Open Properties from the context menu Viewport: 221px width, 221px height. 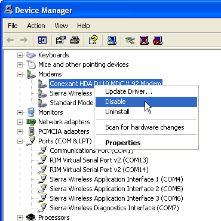146,143
